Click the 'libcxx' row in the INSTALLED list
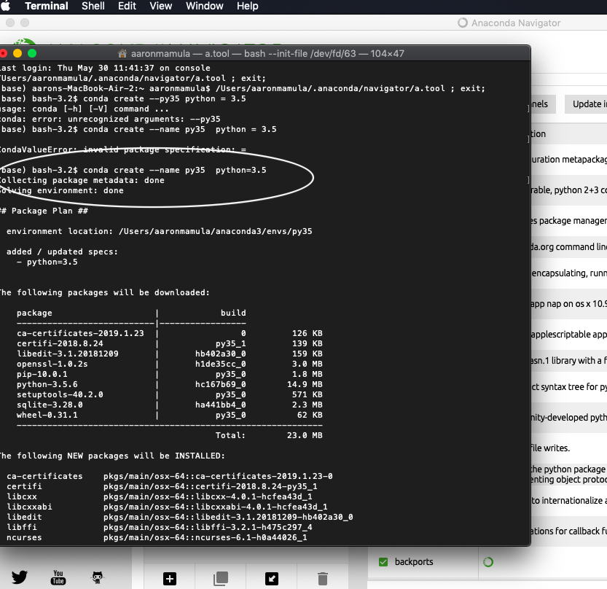 (159, 497)
